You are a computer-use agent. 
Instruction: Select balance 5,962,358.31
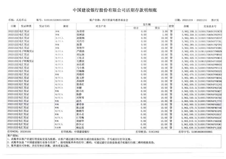point(189,31)
